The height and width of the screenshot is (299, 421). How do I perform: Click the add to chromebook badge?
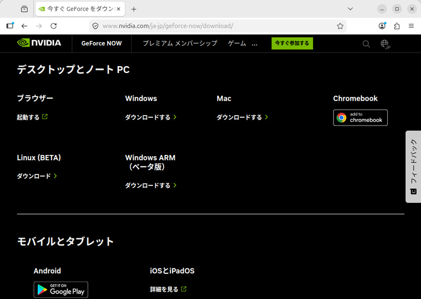point(360,118)
